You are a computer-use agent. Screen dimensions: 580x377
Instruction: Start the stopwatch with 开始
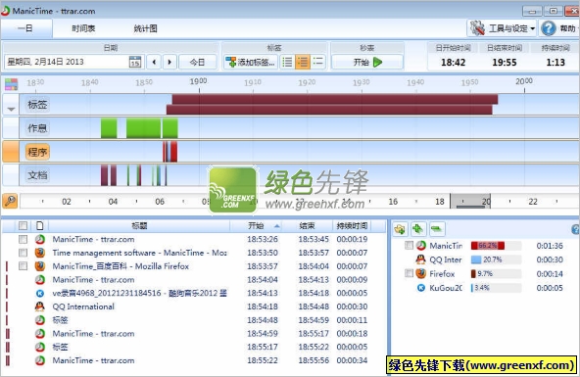tap(367, 62)
